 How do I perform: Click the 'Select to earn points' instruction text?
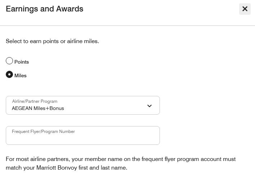52,41
